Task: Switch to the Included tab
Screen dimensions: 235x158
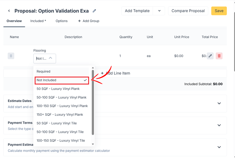Action: 38,21
